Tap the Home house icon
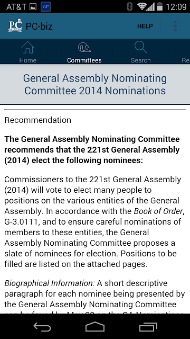 pos(28,47)
